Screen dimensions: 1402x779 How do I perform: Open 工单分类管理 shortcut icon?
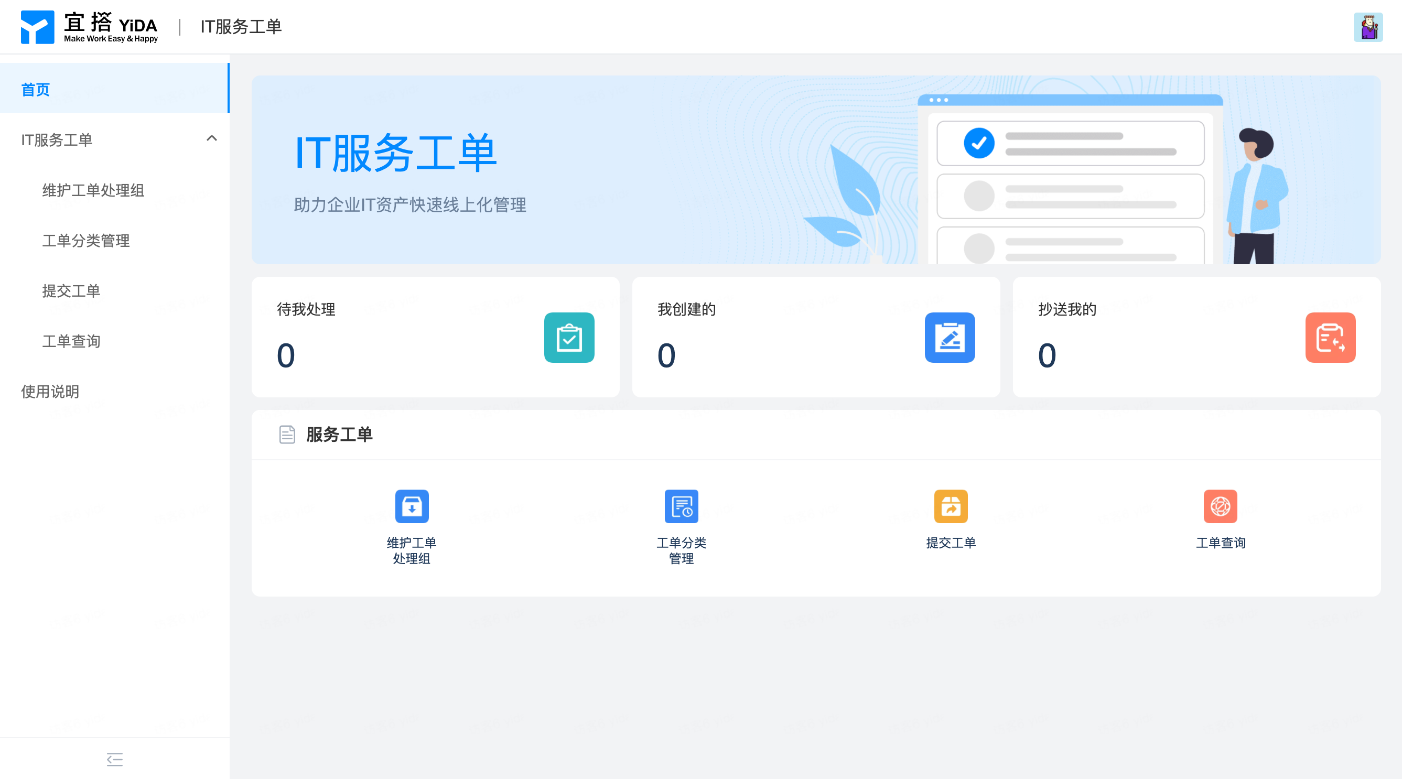click(x=681, y=506)
